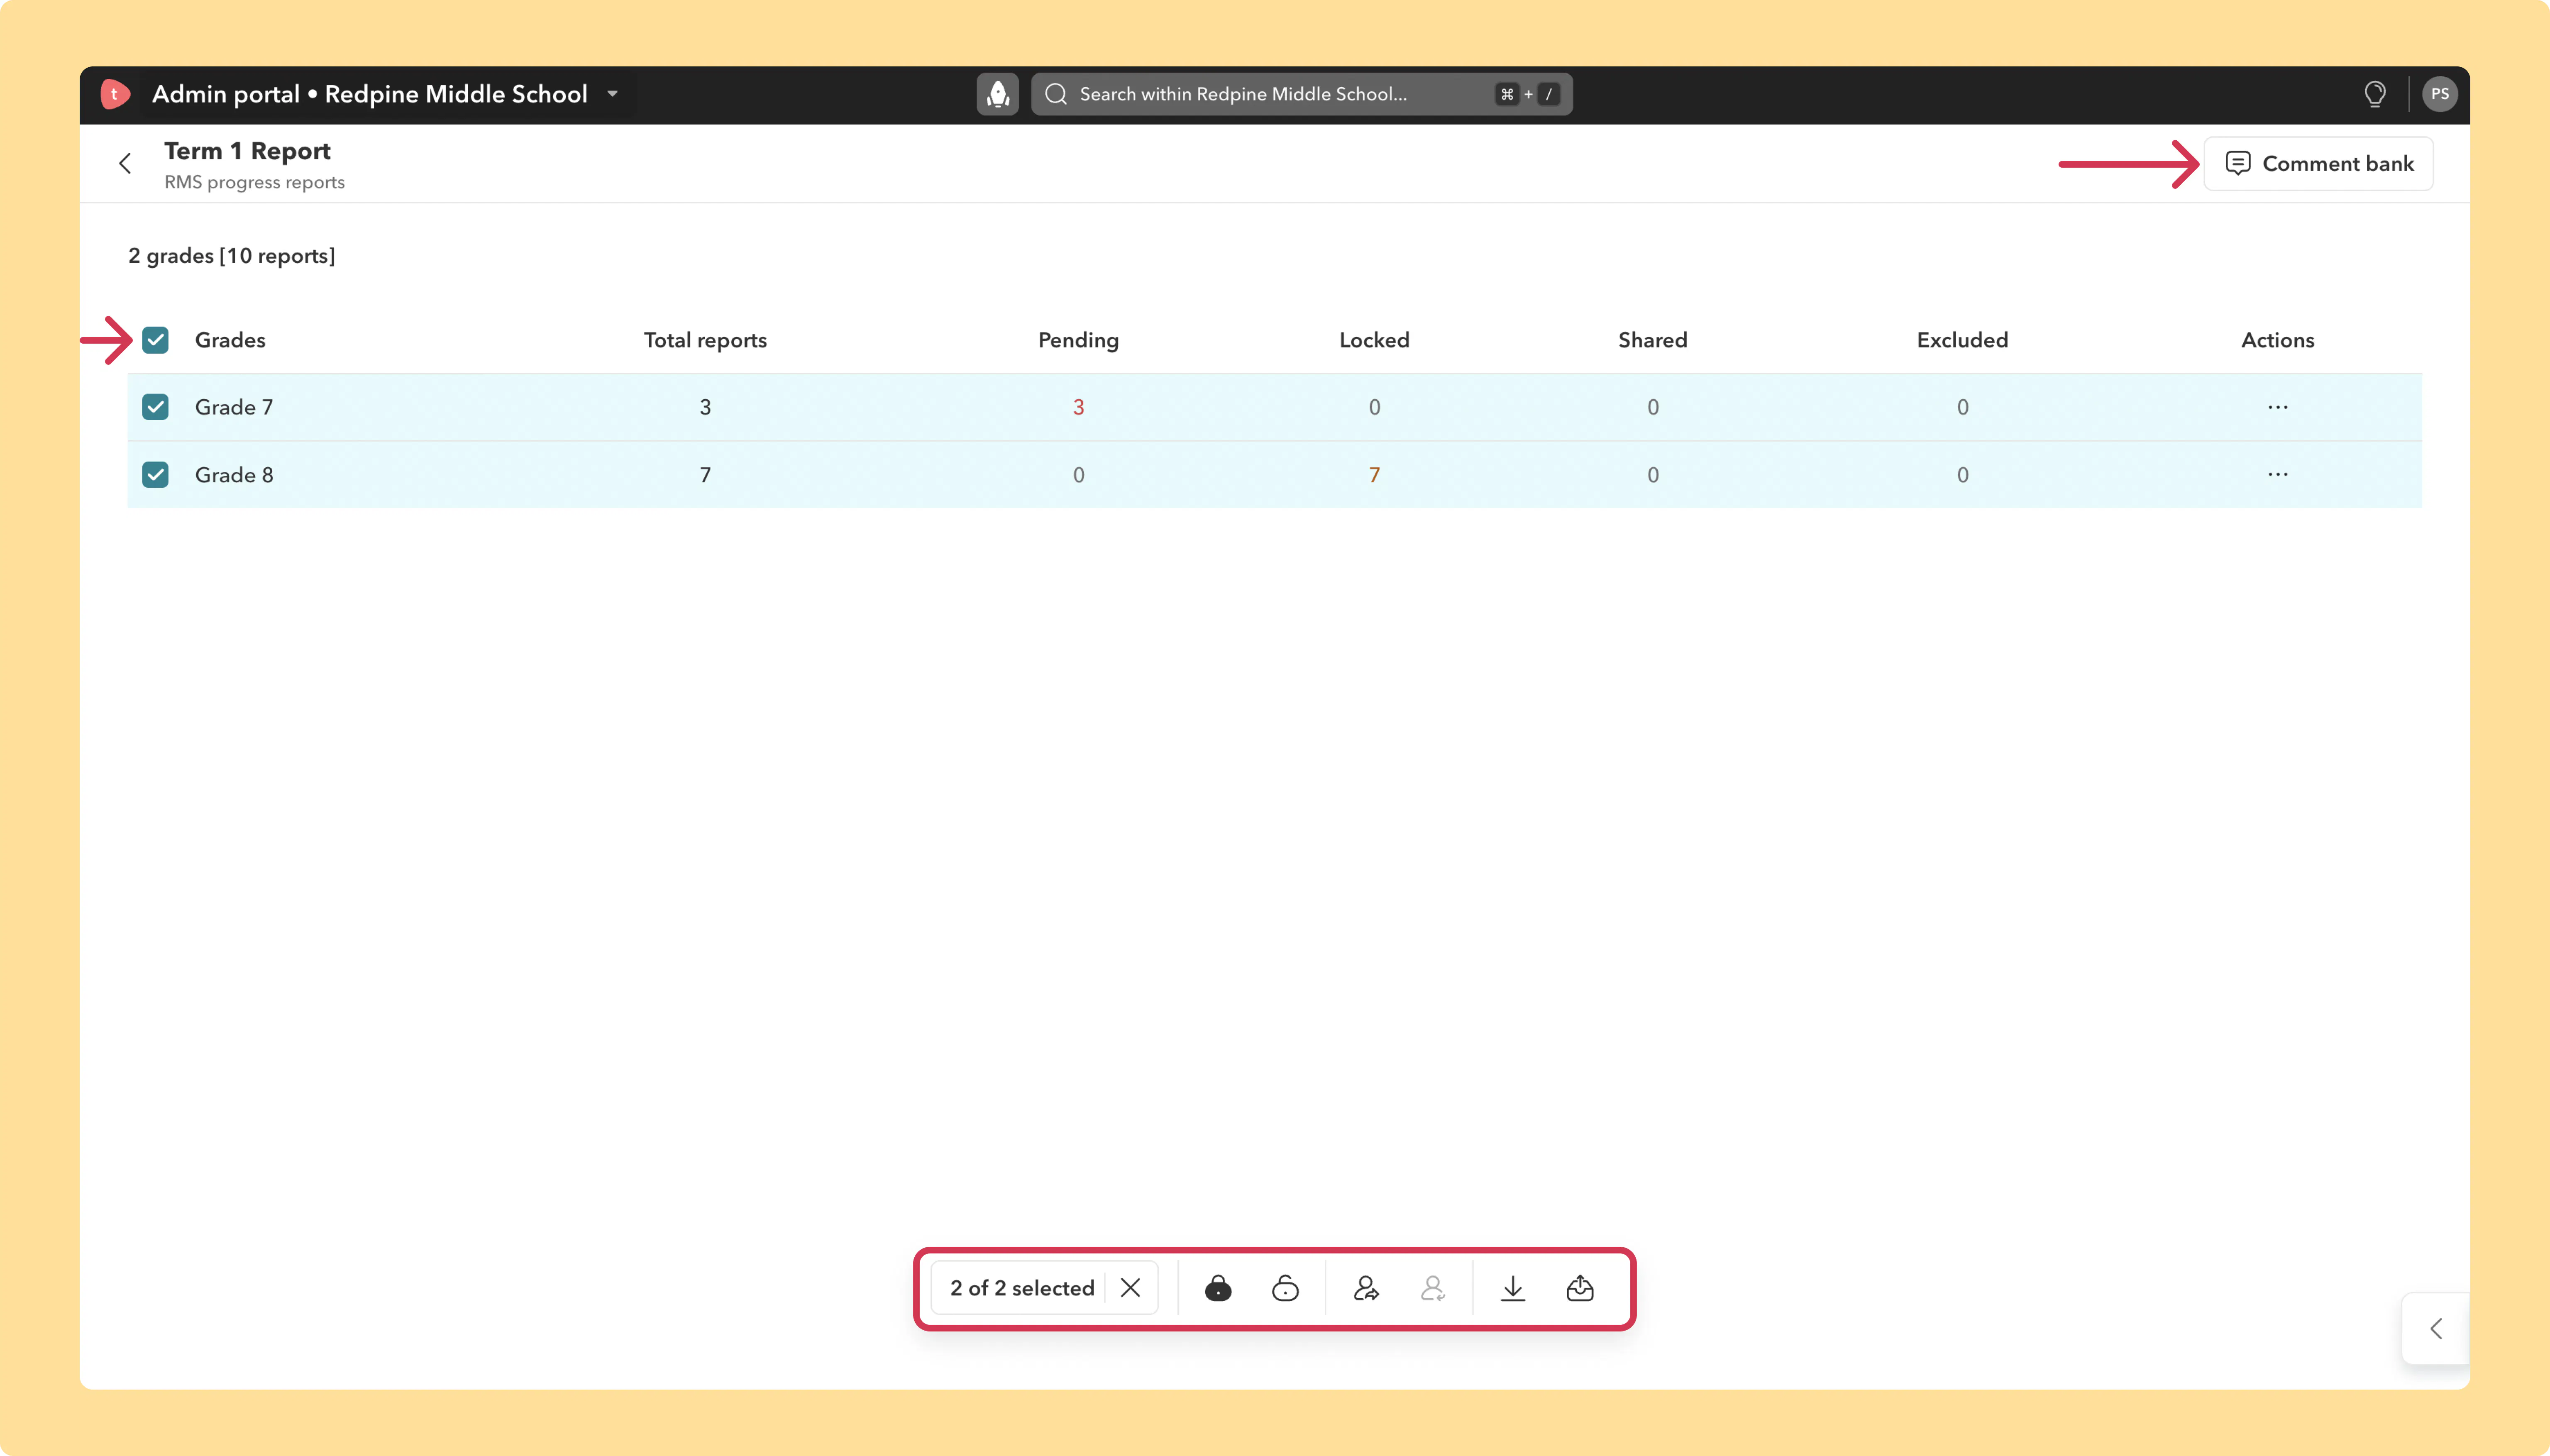The image size is (2550, 1456).
Task: Open the lightbulb tips icon
Action: tap(2374, 94)
